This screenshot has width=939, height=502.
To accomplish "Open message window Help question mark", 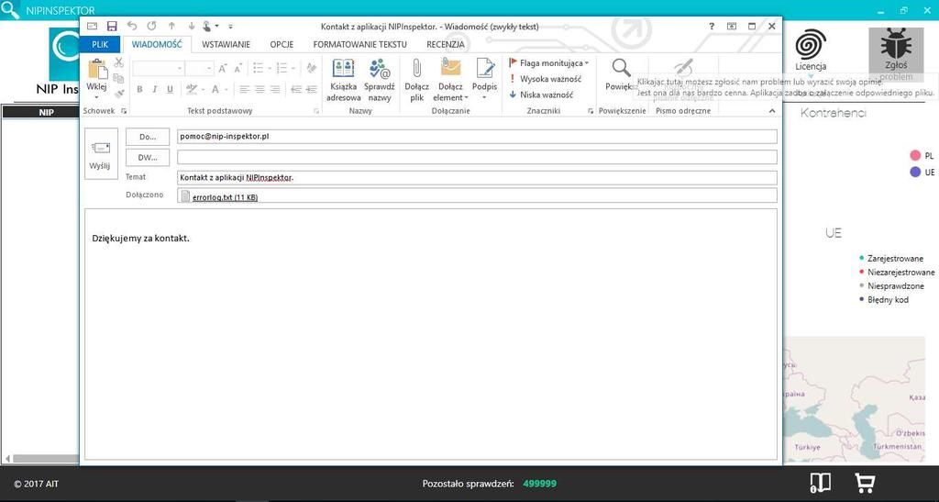I will [712, 27].
